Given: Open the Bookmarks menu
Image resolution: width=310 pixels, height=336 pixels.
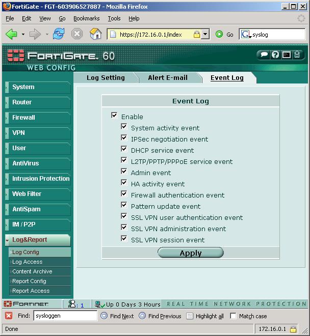Looking at the screenshot, I should (87, 19).
